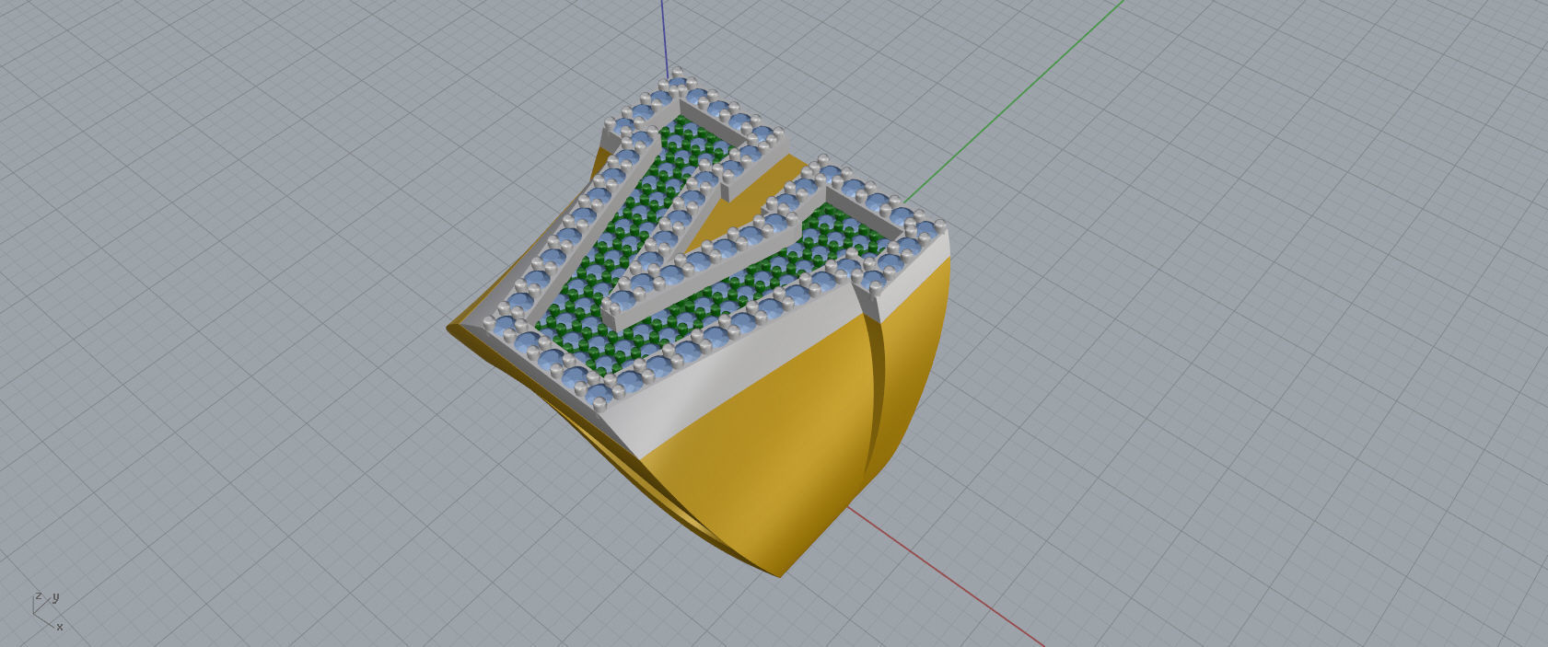Click the world axes icon
Viewport: 1548px width, 647px height.
click(x=47, y=612)
